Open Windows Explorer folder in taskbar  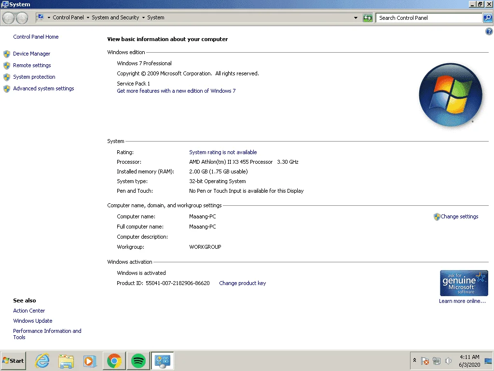coord(66,361)
